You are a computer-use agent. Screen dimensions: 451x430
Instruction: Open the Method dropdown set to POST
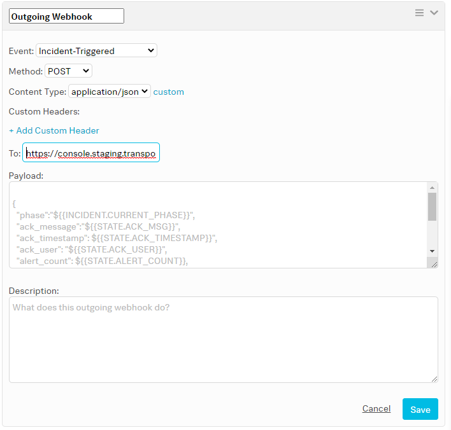point(69,71)
